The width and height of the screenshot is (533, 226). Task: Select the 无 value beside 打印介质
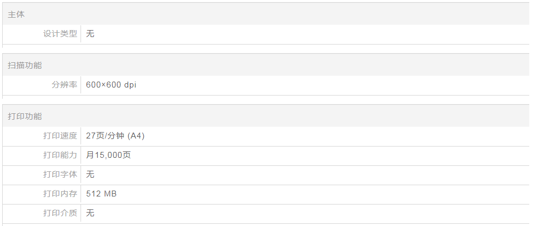coord(90,213)
